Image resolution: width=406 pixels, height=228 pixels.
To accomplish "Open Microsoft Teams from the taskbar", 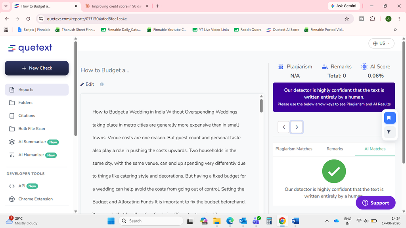I will 256,221.
